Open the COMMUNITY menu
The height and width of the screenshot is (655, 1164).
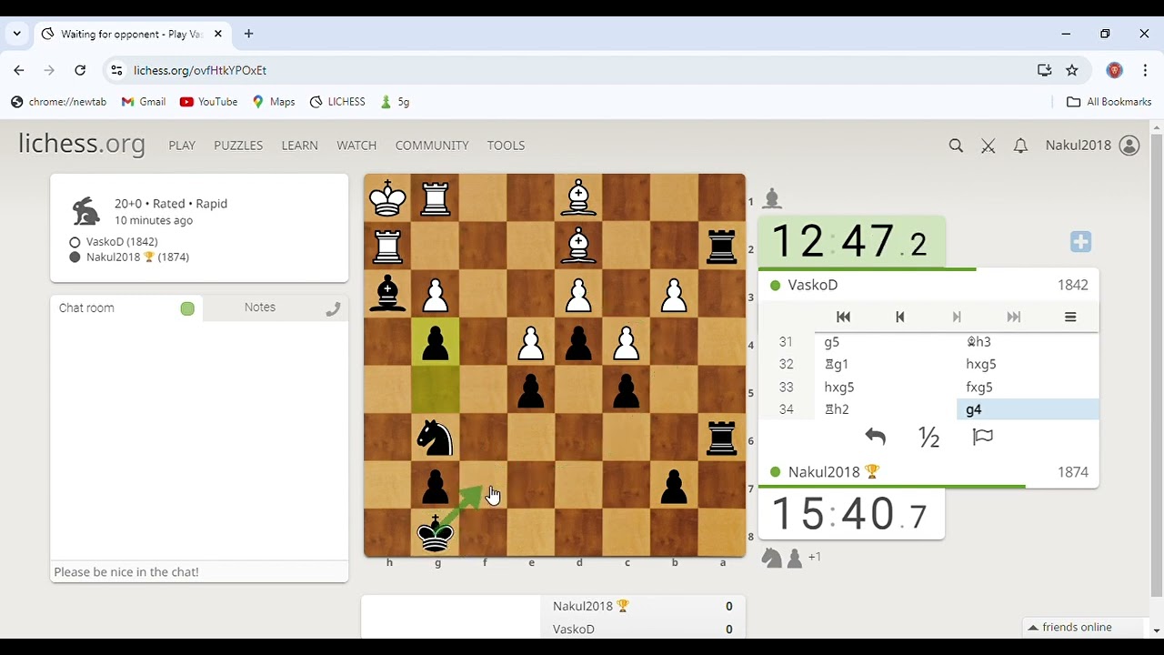[432, 146]
